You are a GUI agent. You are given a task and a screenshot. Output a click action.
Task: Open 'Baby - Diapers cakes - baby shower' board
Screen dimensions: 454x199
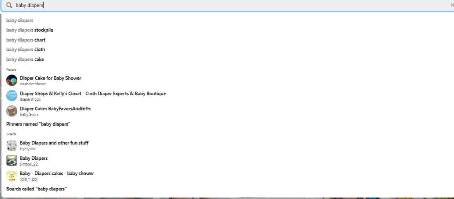[x=57, y=173]
